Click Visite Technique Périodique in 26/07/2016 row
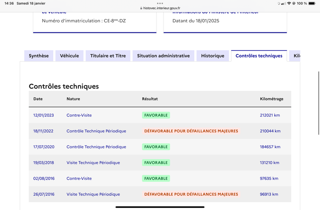This screenshot has height=210, width=320. 93,194
